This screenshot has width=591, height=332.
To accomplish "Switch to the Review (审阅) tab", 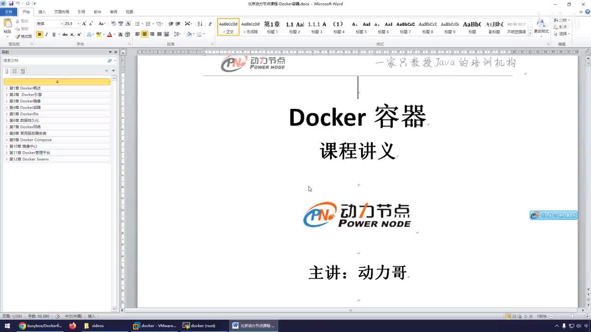I will [x=114, y=12].
